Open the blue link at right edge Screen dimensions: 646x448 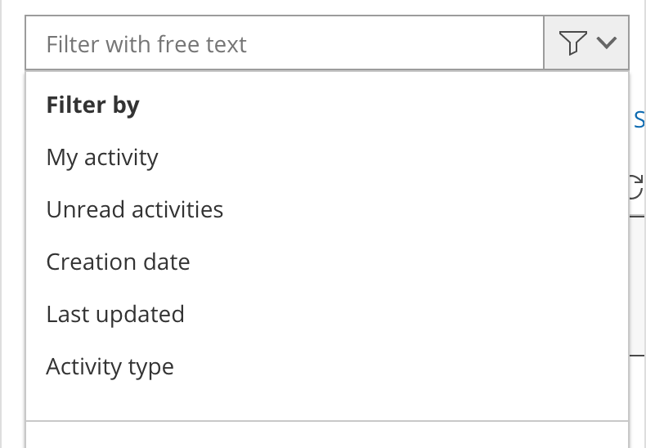click(x=639, y=120)
